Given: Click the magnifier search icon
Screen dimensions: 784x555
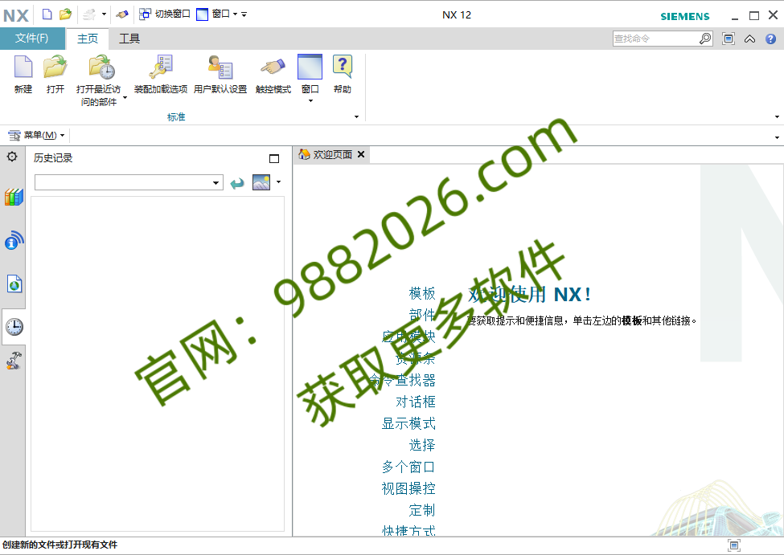Looking at the screenshot, I should pos(705,39).
